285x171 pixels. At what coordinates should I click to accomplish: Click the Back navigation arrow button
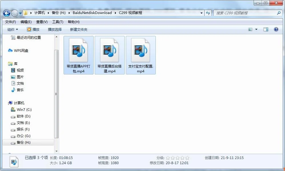coord(7,13)
